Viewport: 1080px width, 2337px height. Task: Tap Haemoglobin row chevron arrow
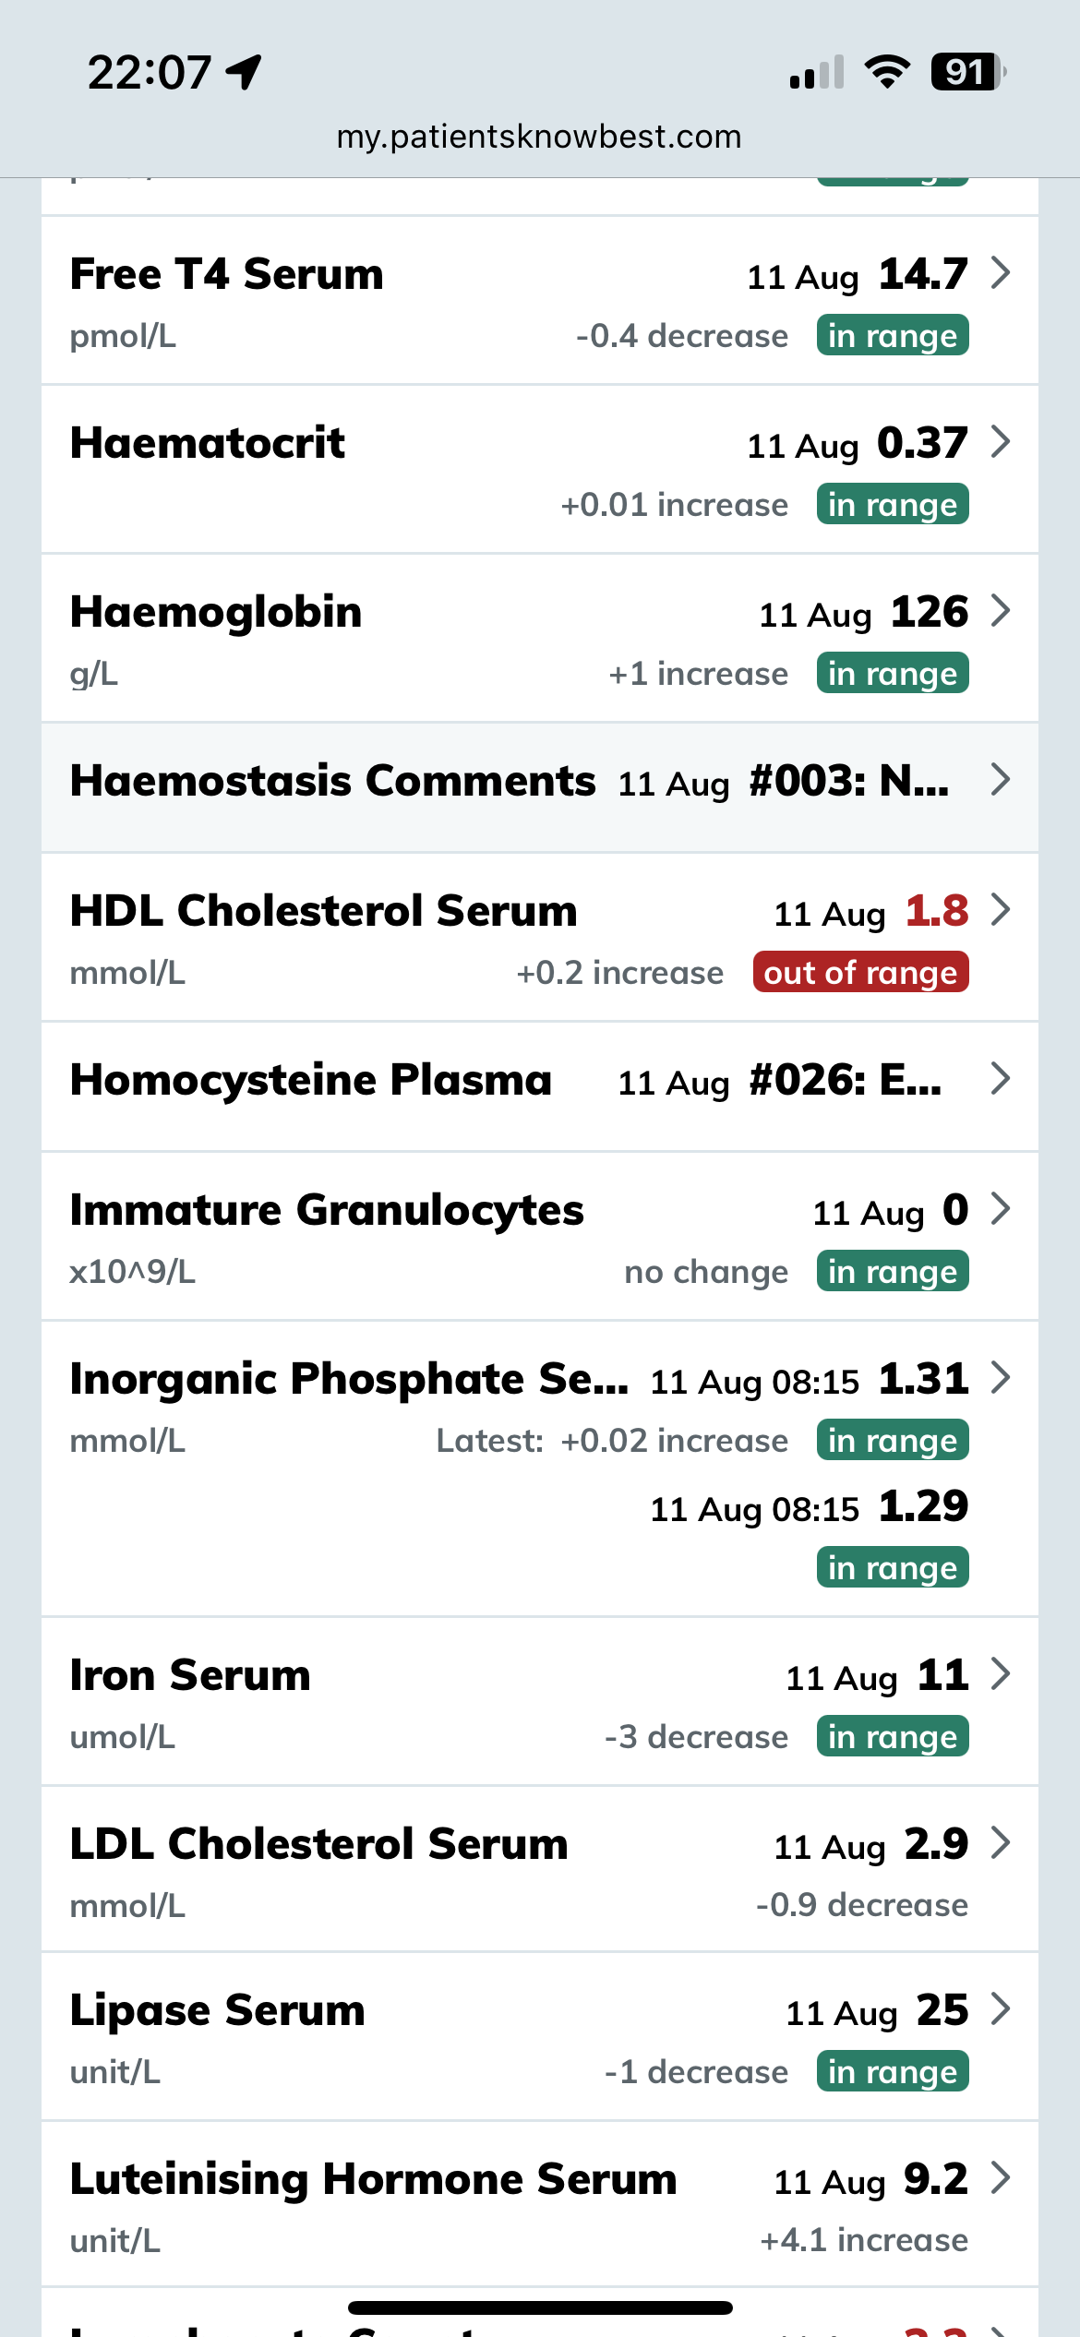point(1000,610)
